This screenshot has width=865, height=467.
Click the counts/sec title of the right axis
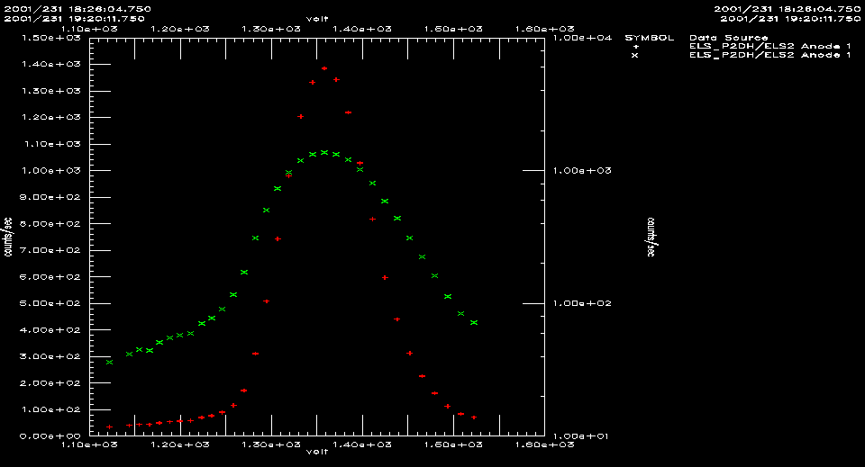[651, 238]
